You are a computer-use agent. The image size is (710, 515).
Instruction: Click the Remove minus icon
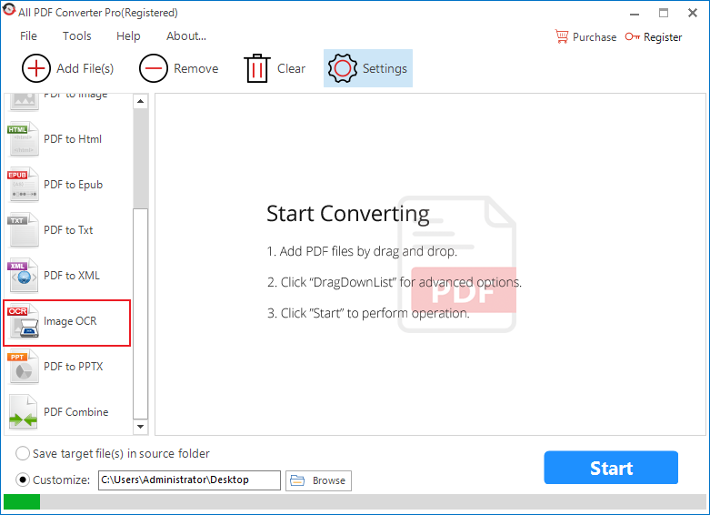coord(154,68)
